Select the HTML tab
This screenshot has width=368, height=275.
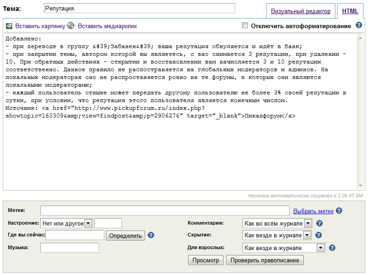pos(350,11)
